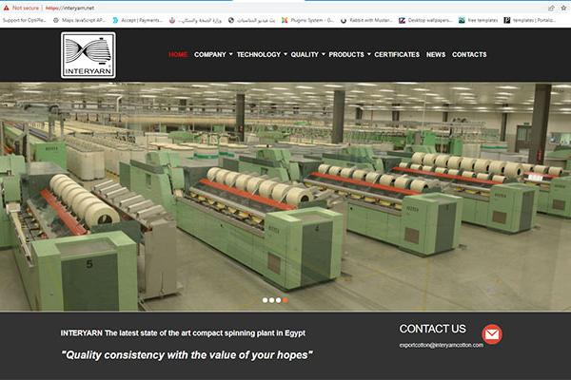
Task: Click the interyarn.net address bar
Action: [69, 8]
